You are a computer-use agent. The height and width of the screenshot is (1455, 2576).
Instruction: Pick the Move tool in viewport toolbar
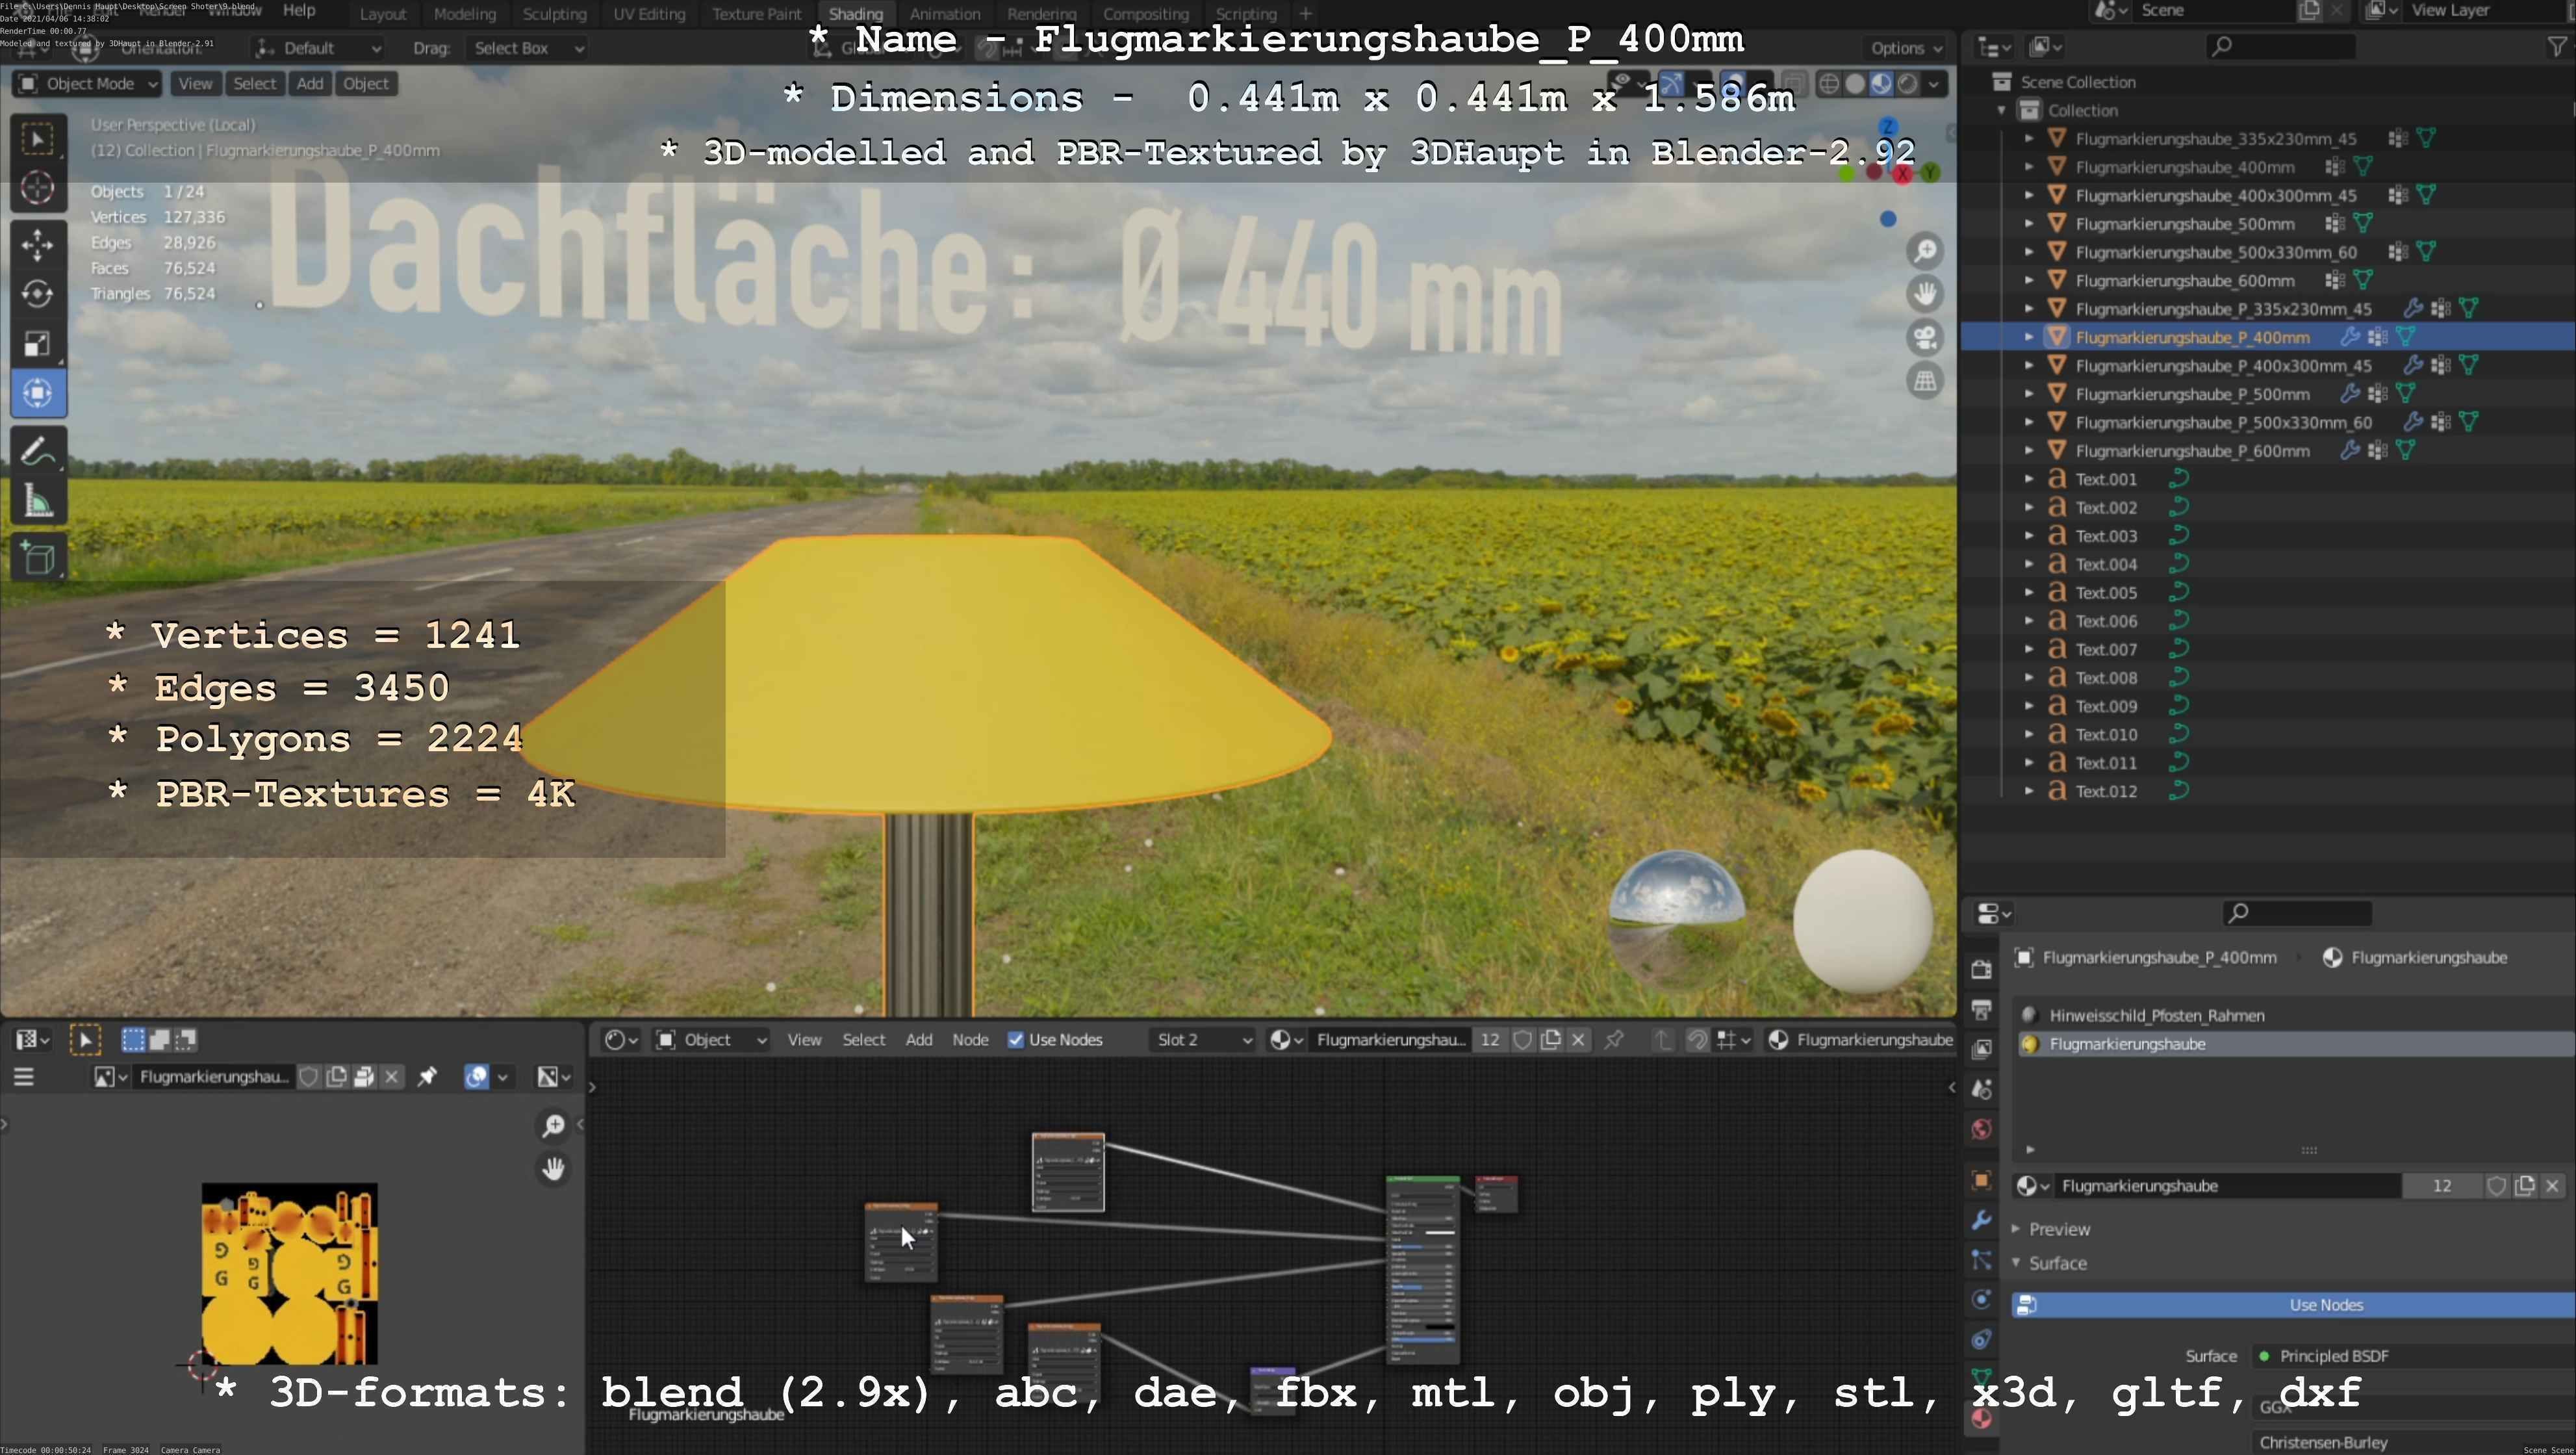38,245
